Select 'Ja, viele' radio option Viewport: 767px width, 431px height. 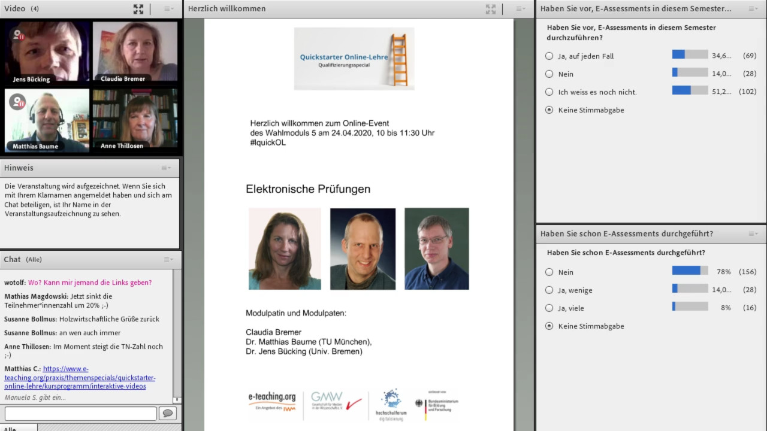(x=549, y=308)
